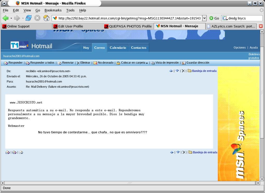Viewport: 265px width, 193px height.
Task: Click the previous message up arrow in header
Action: tap(171, 71)
